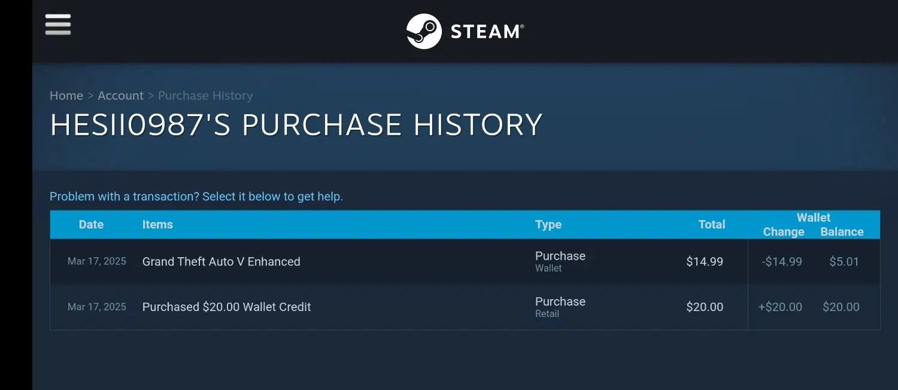898x390 pixels.
Task: Click the Items column header
Action: pyautogui.click(x=157, y=224)
